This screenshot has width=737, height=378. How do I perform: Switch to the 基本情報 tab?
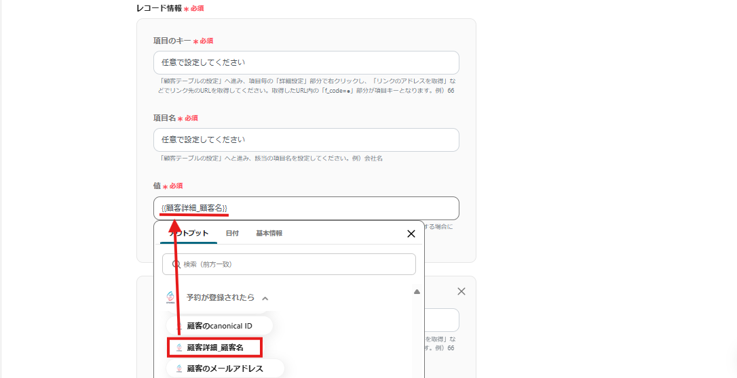click(269, 233)
